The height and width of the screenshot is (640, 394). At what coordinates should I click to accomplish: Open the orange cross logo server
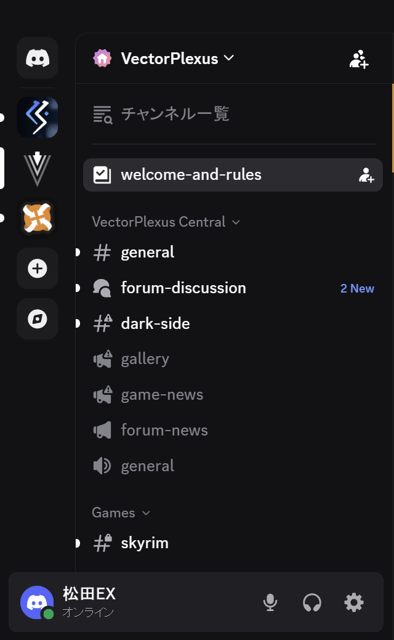tap(38, 218)
